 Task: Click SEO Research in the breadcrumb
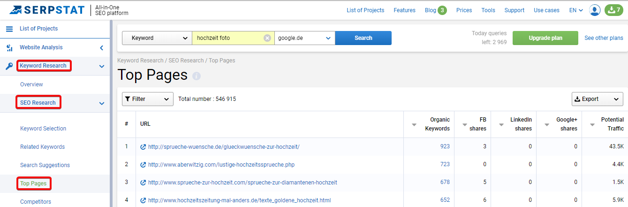tap(186, 61)
